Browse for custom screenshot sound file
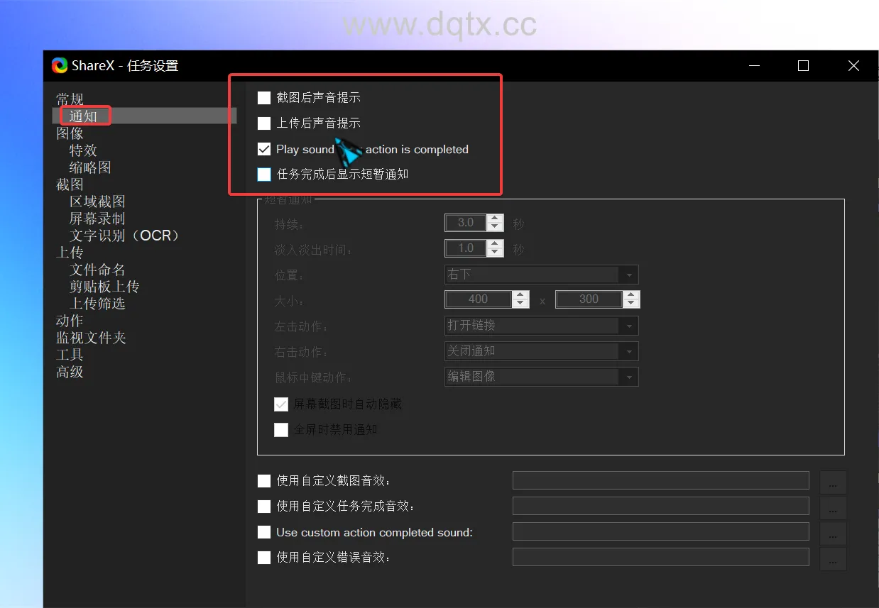The image size is (879, 608). [833, 482]
